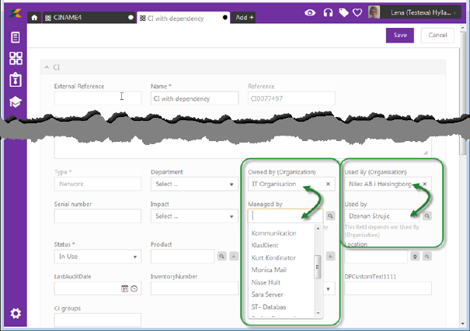Click the Cancel button
Image resolution: width=470 pixels, height=331 pixels.
pyautogui.click(x=437, y=35)
